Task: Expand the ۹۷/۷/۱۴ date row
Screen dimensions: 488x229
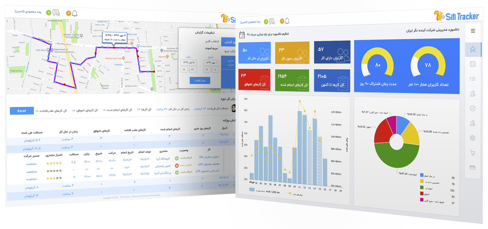Action: [x=234, y=185]
